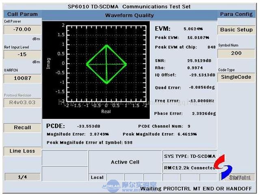Click the Local indicator cell
The image size is (264, 196).
[97, 177]
